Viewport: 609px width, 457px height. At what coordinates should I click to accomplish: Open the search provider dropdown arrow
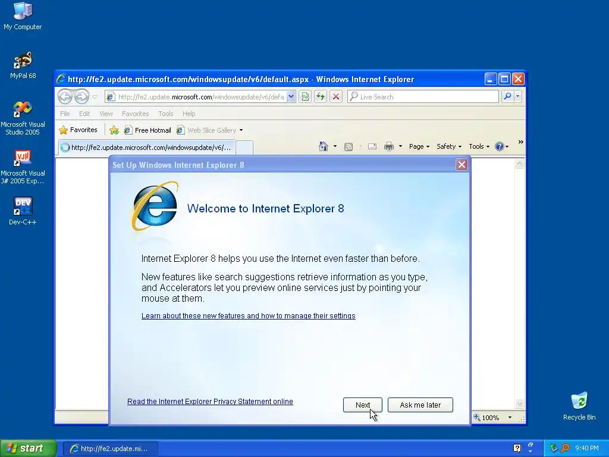[x=518, y=96]
